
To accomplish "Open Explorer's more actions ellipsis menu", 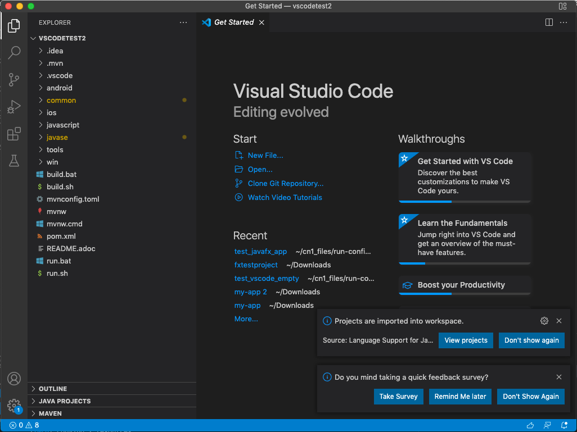I will 183,22.
